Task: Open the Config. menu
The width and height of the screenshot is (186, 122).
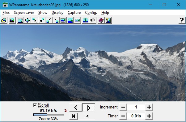Action: (91, 13)
